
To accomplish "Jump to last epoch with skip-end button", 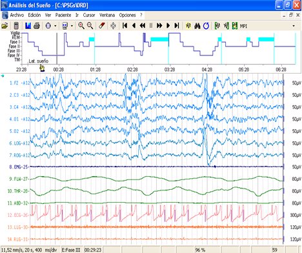I will (x=177, y=26).
